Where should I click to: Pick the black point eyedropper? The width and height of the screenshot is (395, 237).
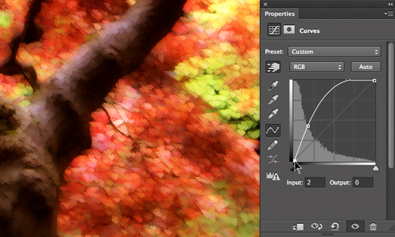tap(273, 86)
